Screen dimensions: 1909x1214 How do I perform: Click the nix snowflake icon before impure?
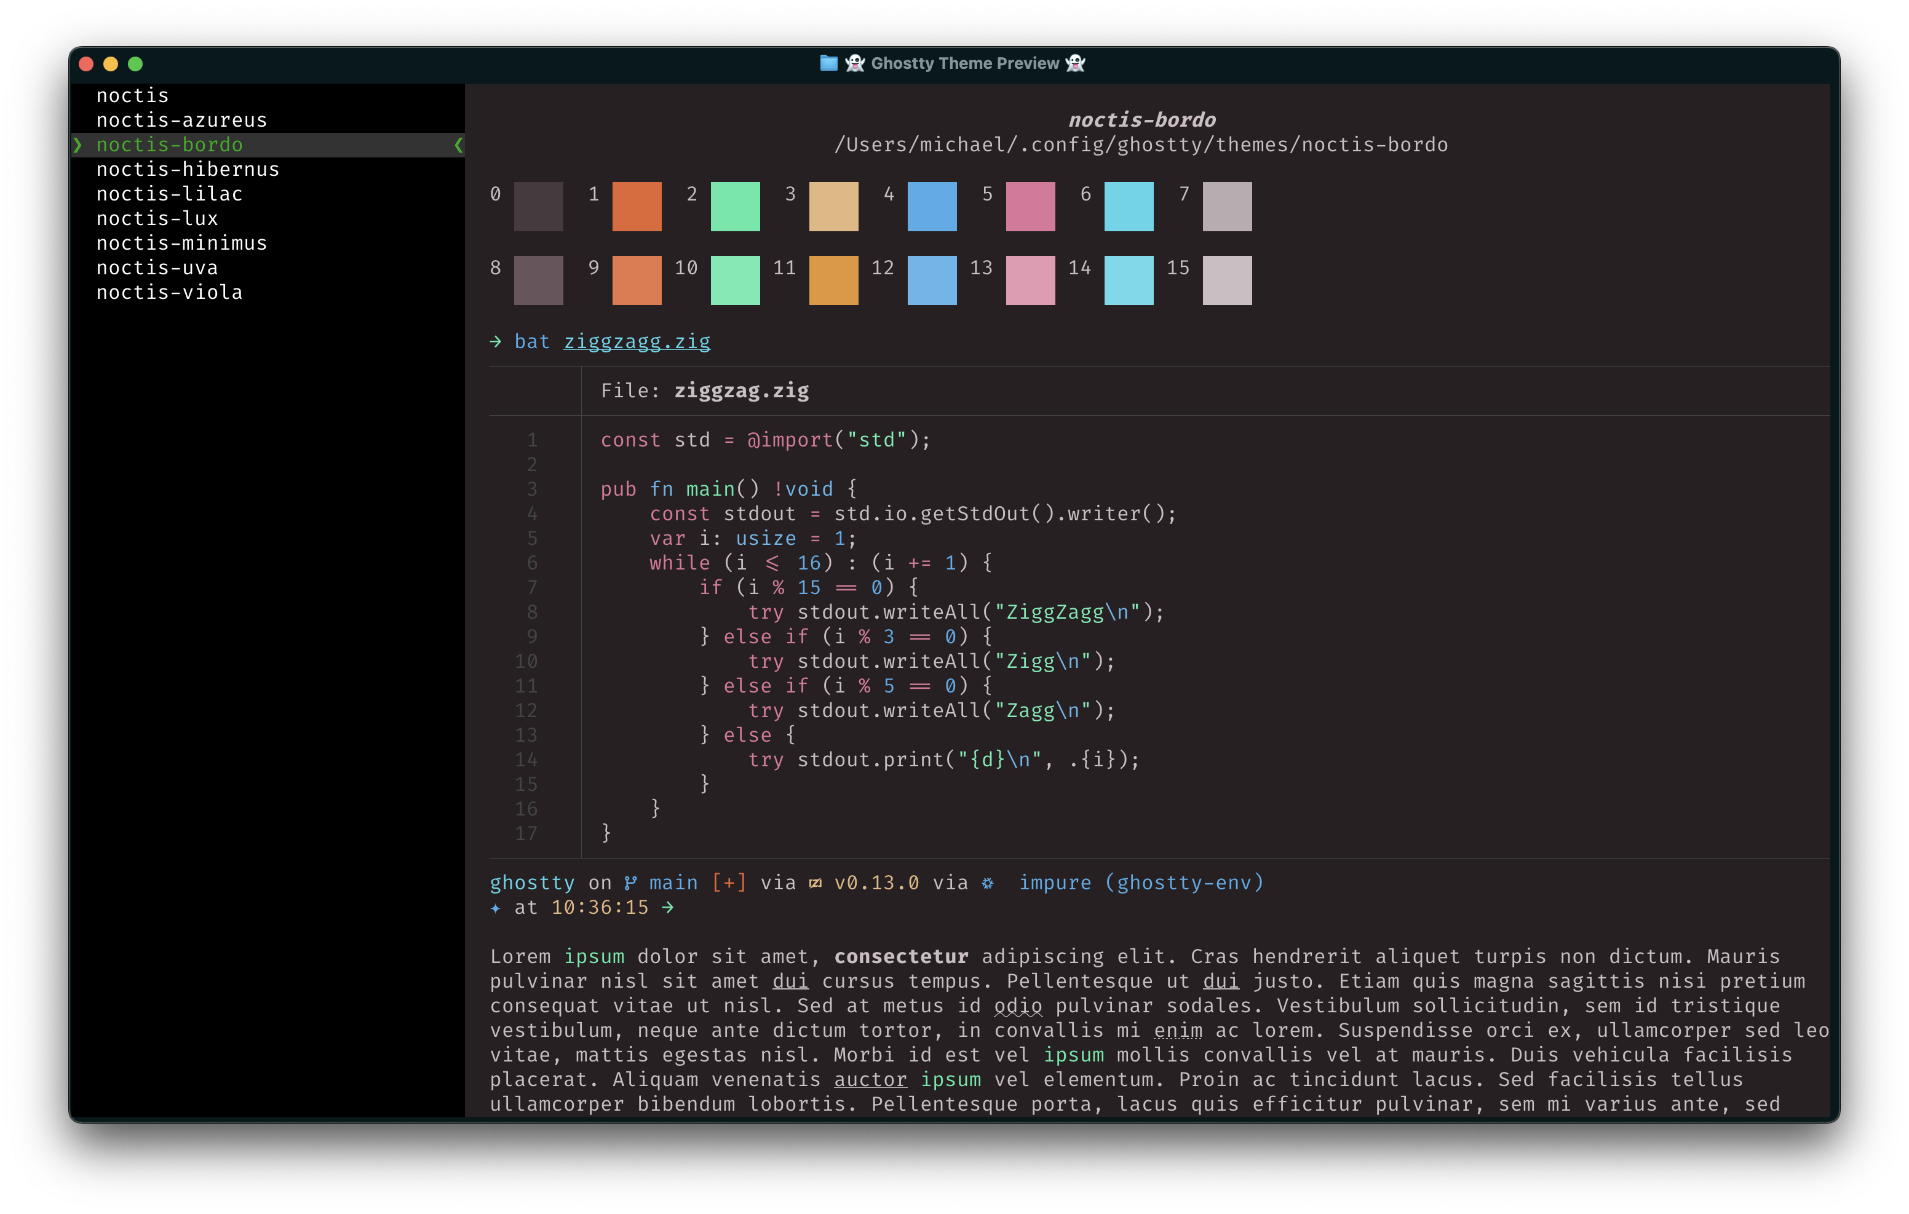[x=988, y=883]
